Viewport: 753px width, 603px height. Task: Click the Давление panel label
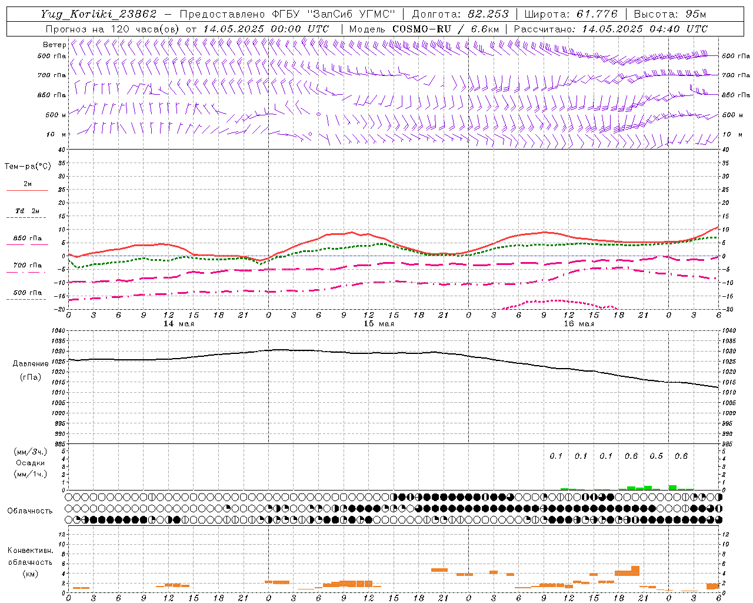click(x=30, y=364)
